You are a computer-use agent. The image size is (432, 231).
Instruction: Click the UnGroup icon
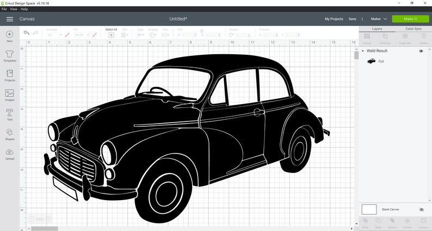[385, 36]
